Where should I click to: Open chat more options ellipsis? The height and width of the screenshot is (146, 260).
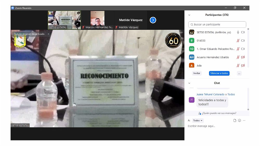point(244,121)
